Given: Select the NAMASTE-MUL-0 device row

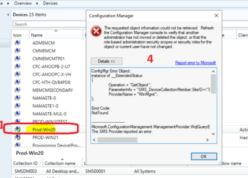Looking at the screenshot, I should 49,114.
